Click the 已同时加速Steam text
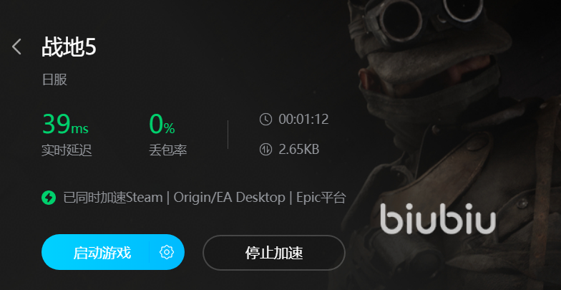 coord(113,198)
